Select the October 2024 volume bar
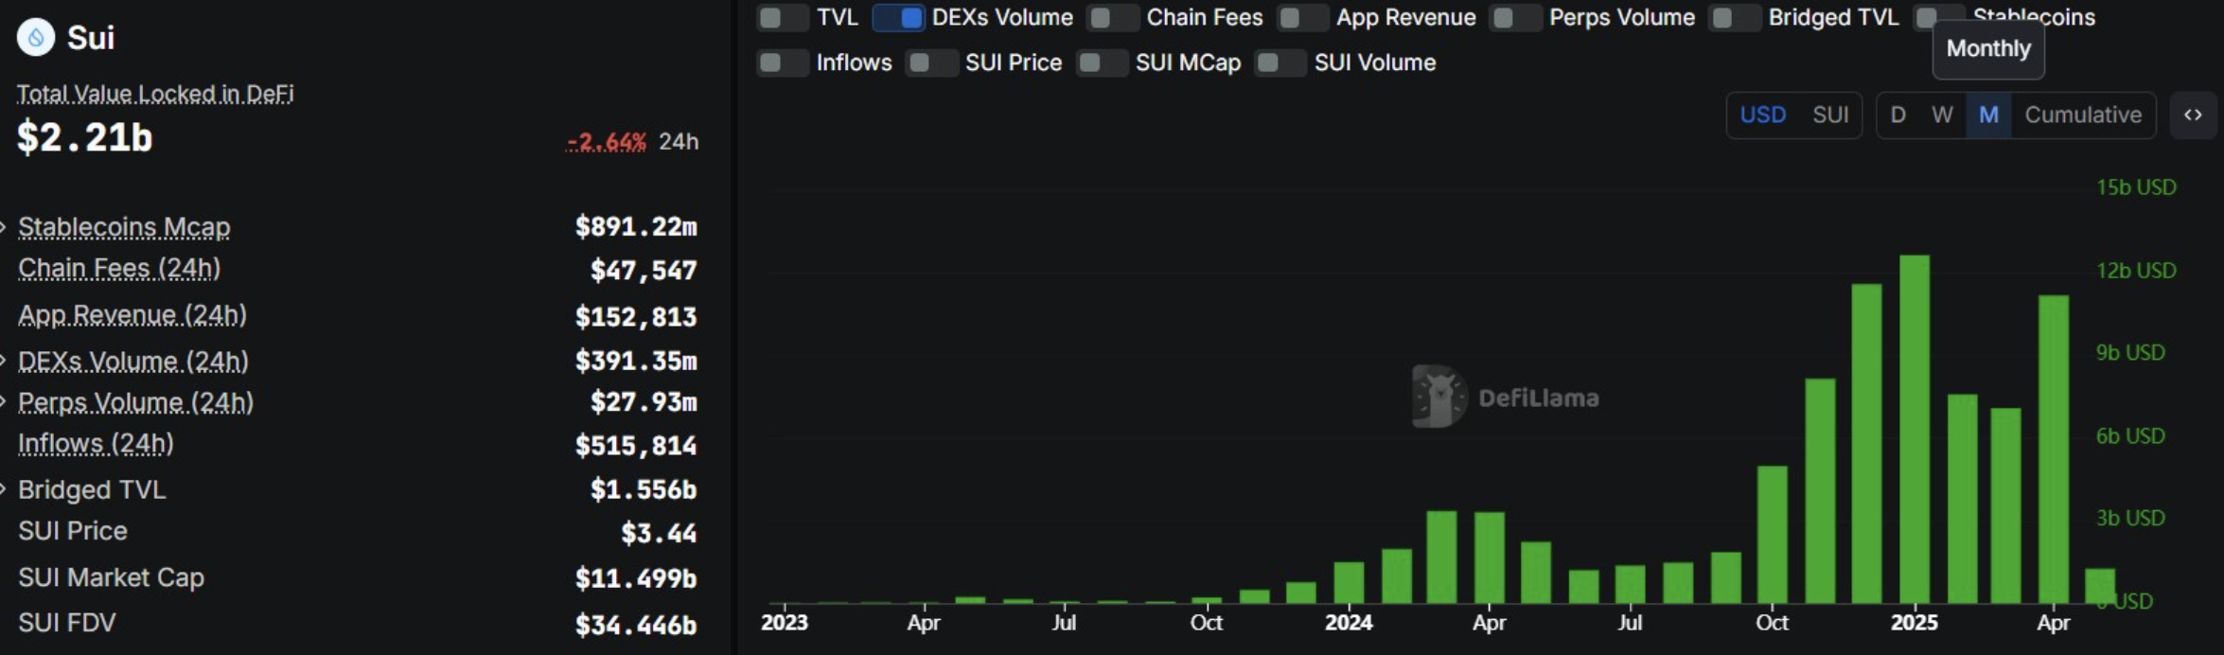This screenshot has height=655, width=2224. click(x=1773, y=535)
